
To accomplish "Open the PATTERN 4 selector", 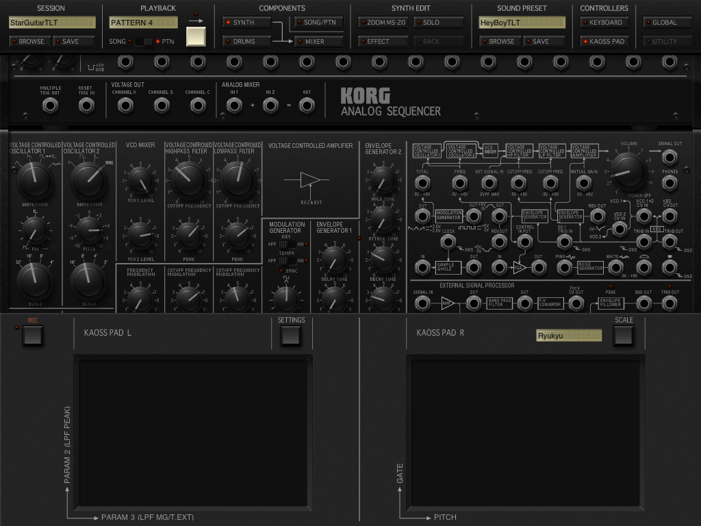I will tap(144, 23).
